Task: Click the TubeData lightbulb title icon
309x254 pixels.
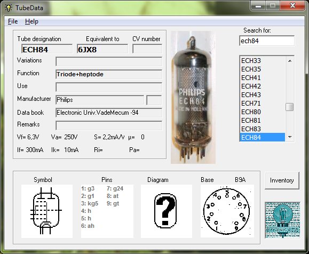Action: (9, 8)
